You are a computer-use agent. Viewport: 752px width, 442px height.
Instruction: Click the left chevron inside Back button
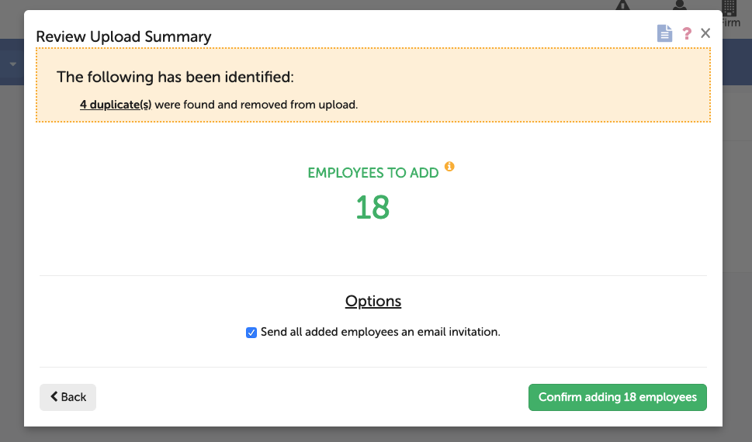click(54, 397)
